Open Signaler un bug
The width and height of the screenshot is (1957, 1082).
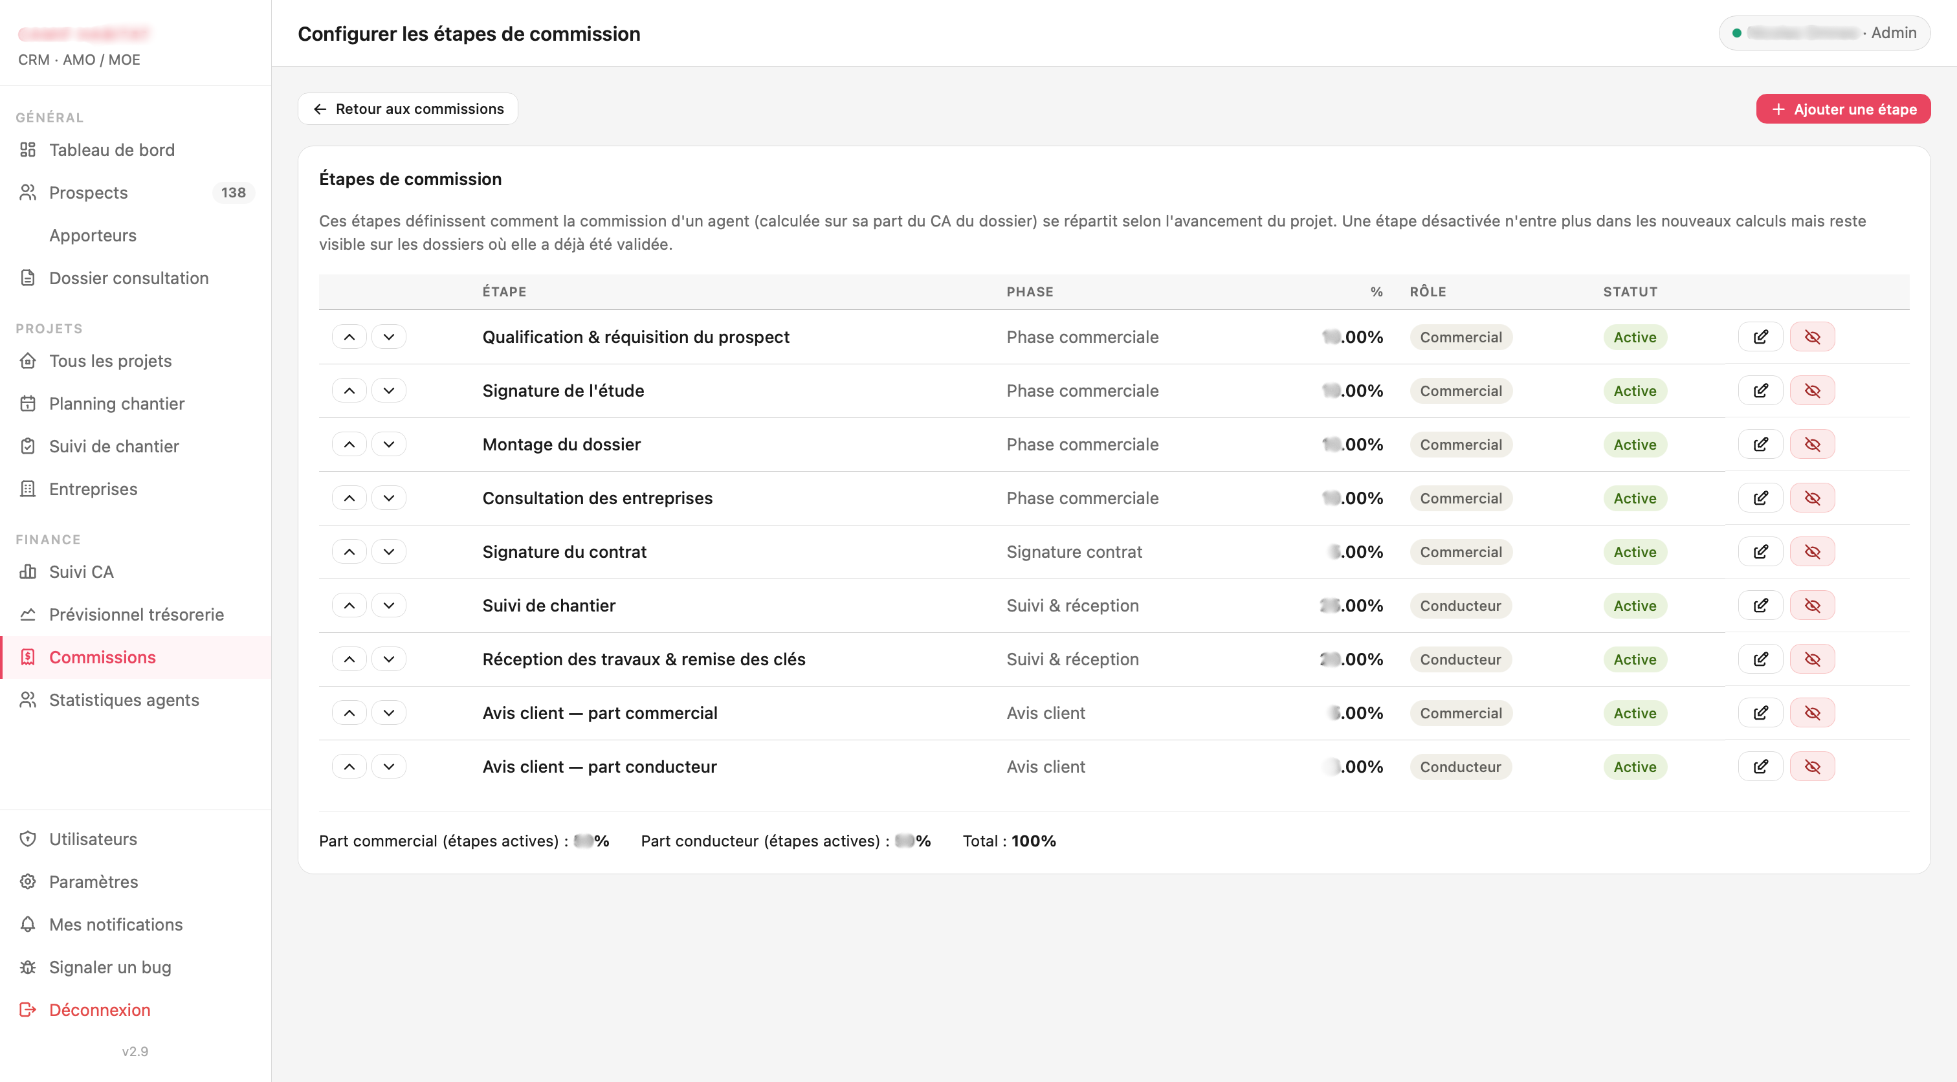(x=135, y=967)
